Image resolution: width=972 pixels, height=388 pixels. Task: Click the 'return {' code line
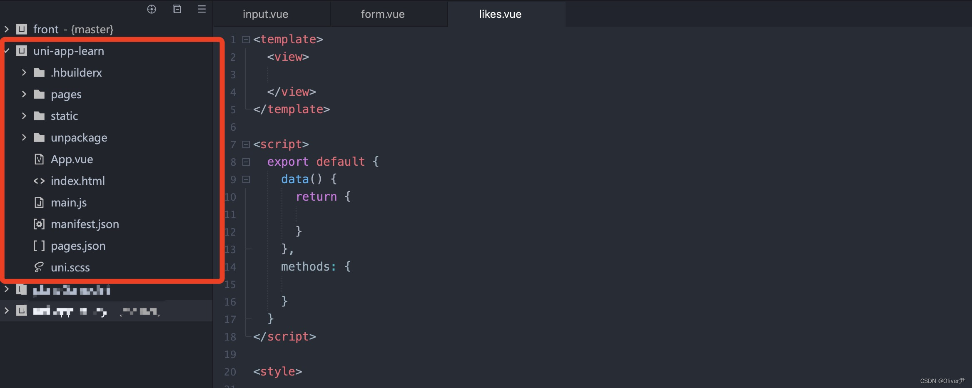point(324,196)
